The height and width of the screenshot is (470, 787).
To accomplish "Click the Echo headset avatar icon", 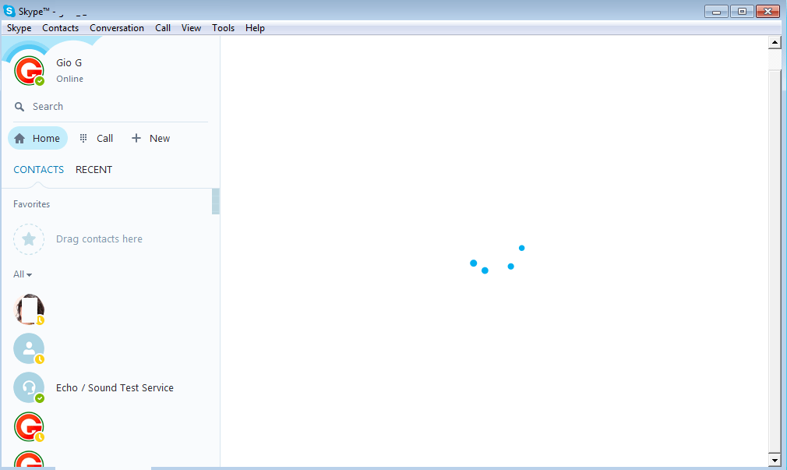I will tap(29, 387).
